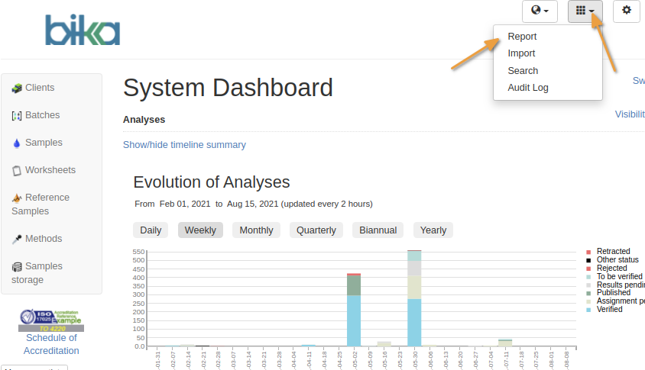Select the Daily time period
The width and height of the screenshot is (645, 370).
(x=151, y=230)
